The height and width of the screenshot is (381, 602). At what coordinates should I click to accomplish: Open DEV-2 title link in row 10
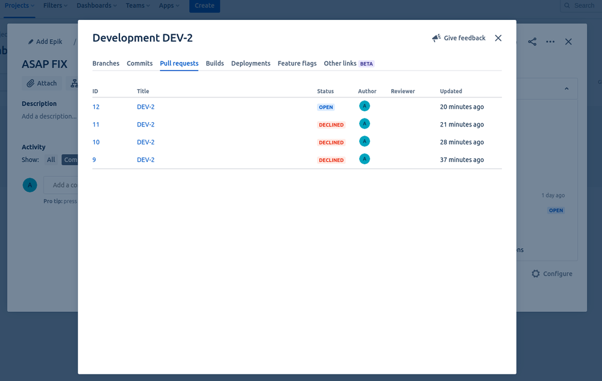145,142
